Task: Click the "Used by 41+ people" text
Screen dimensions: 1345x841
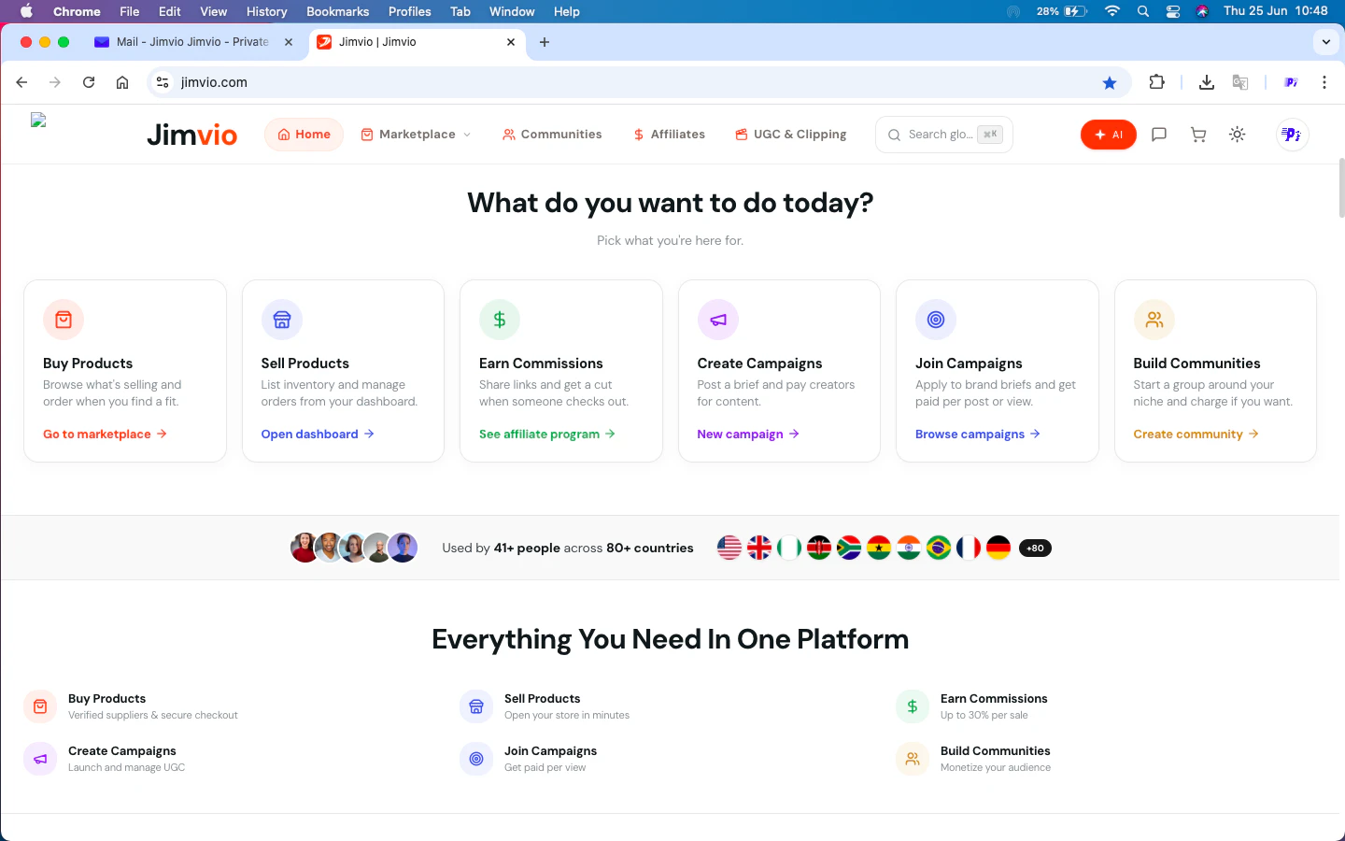Action: (501, 549)
